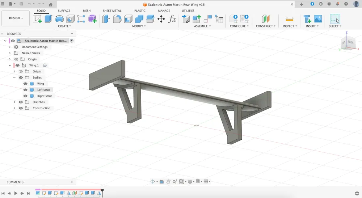Select the Measure tool
The image size is (362, 198).
[290, 19]
